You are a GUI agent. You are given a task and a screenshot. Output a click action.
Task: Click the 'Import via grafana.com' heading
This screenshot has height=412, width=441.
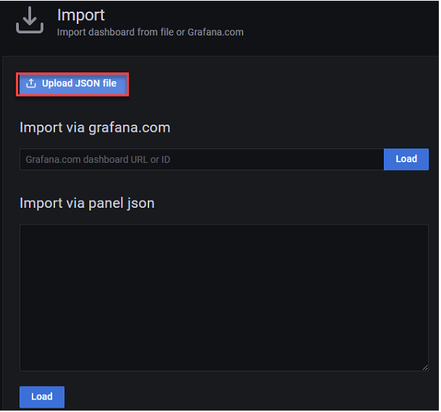click(95, 127)
